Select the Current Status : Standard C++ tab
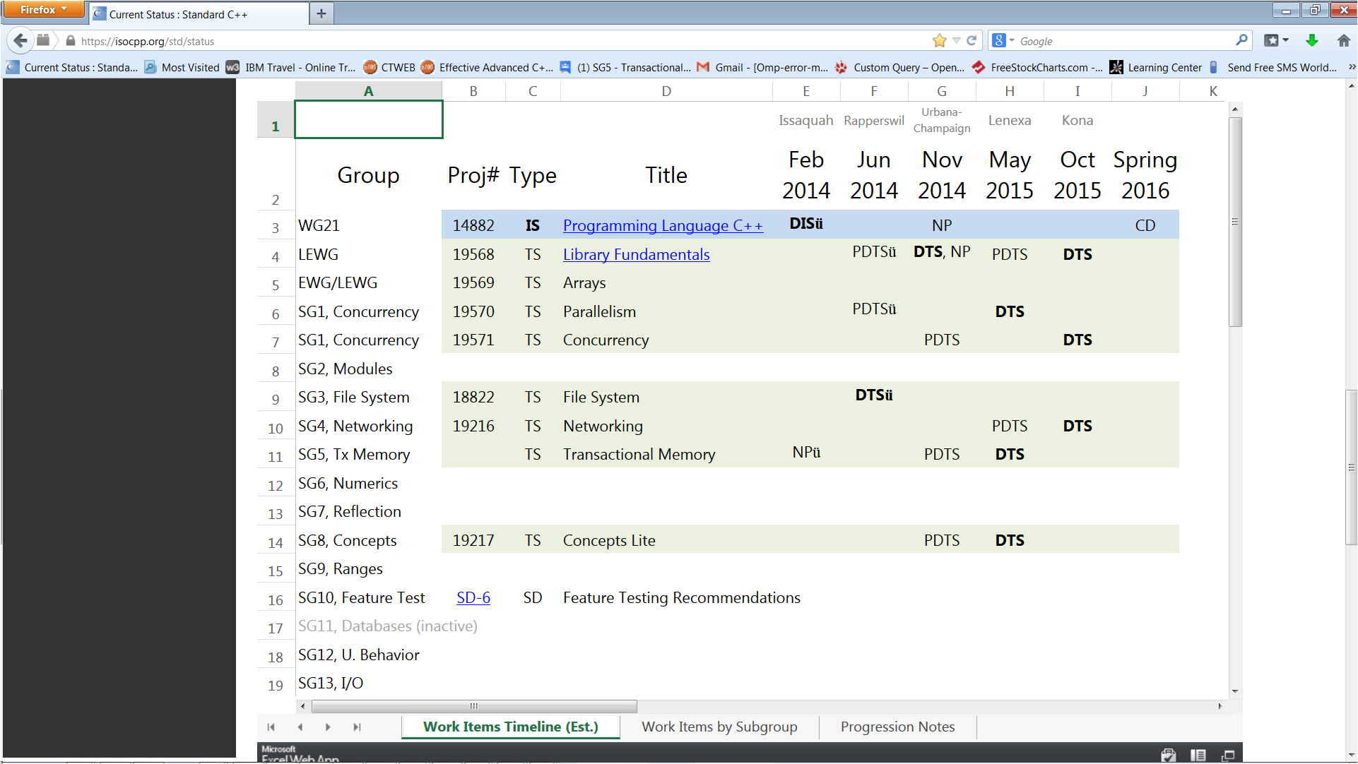The height and width of the screenshot is (764, 1358). click(199, 14)
